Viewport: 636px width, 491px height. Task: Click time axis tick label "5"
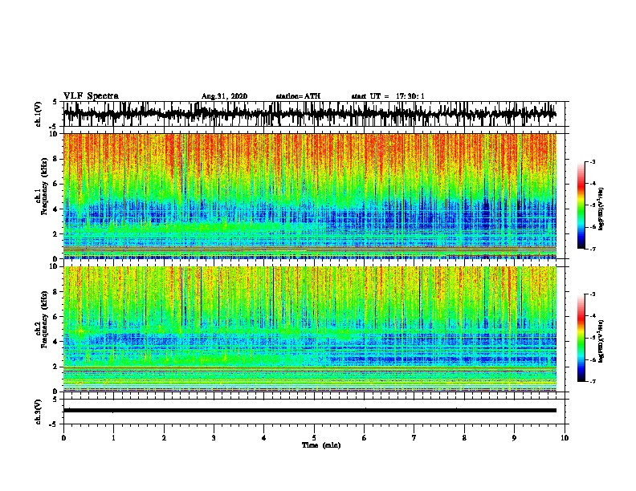pyautogui.click(x=314, y=438)
